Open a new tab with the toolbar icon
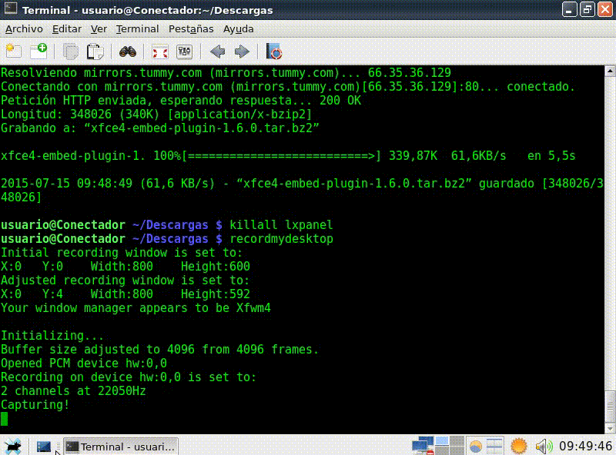The height and width of the screenshot is (455, 616). click(x=13, y=51)
